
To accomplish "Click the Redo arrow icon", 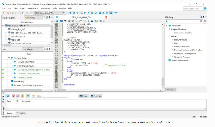I will click(x=31, y=13).
